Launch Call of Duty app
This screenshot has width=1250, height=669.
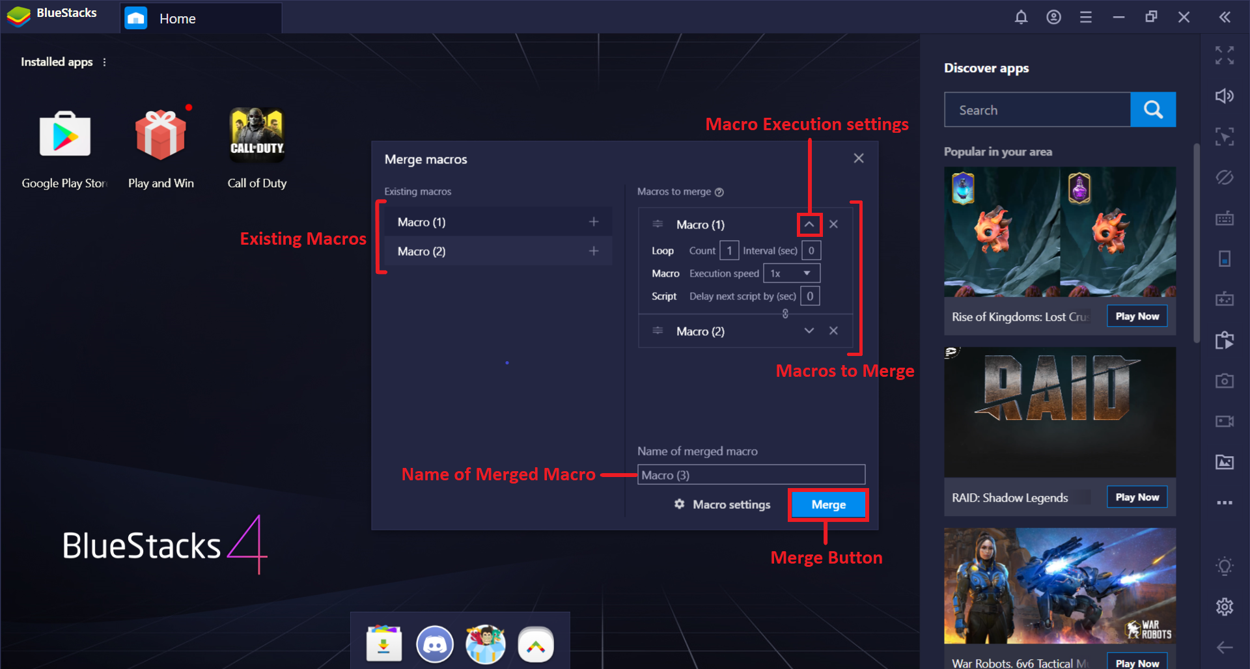pos(257,135)
